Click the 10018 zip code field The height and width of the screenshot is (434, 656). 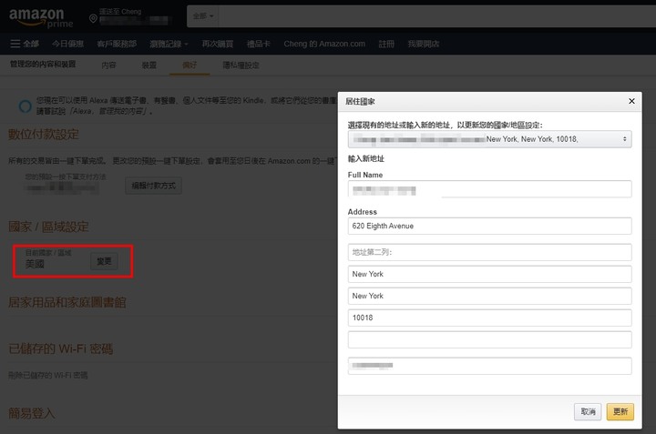(489, 318)
